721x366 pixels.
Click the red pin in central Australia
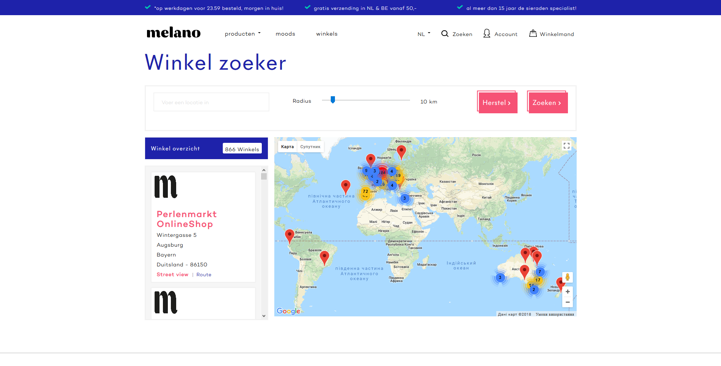[x=524, y=271]
